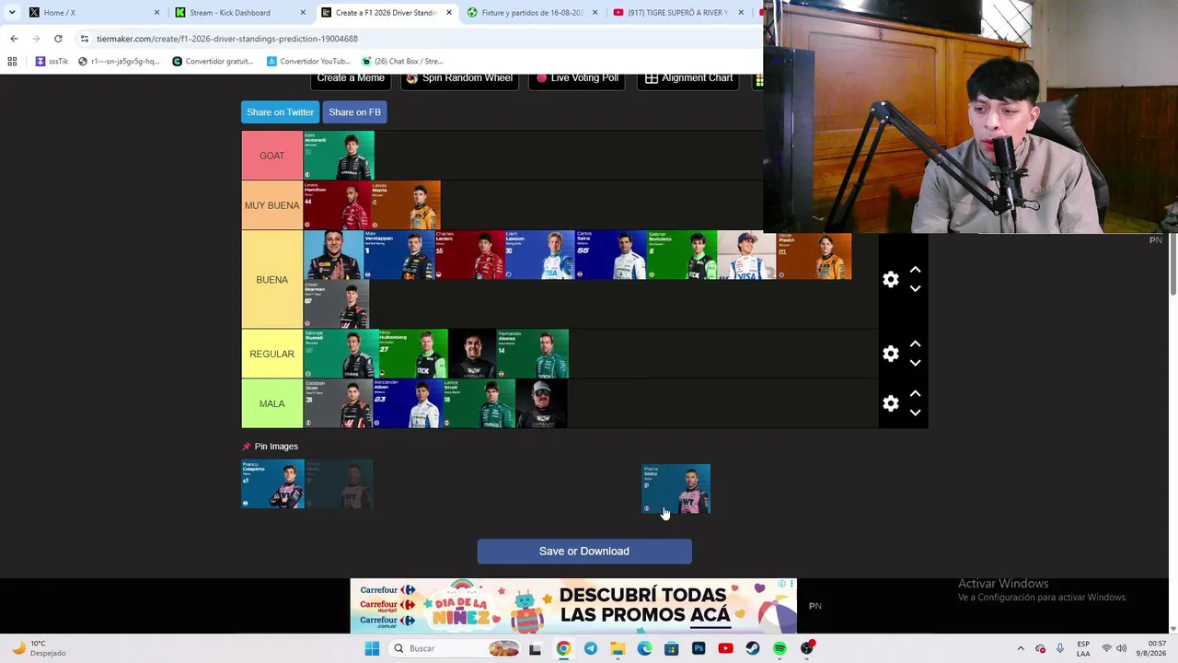Select Gabriel Bortoleto driver card
Screen dimensions: 1178x663
tap(682, 255)
